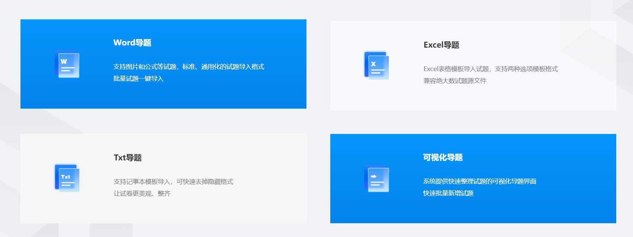Click the text 支持图片和公式等试题
Screen dimensions: 633x237
pos(145,67)
